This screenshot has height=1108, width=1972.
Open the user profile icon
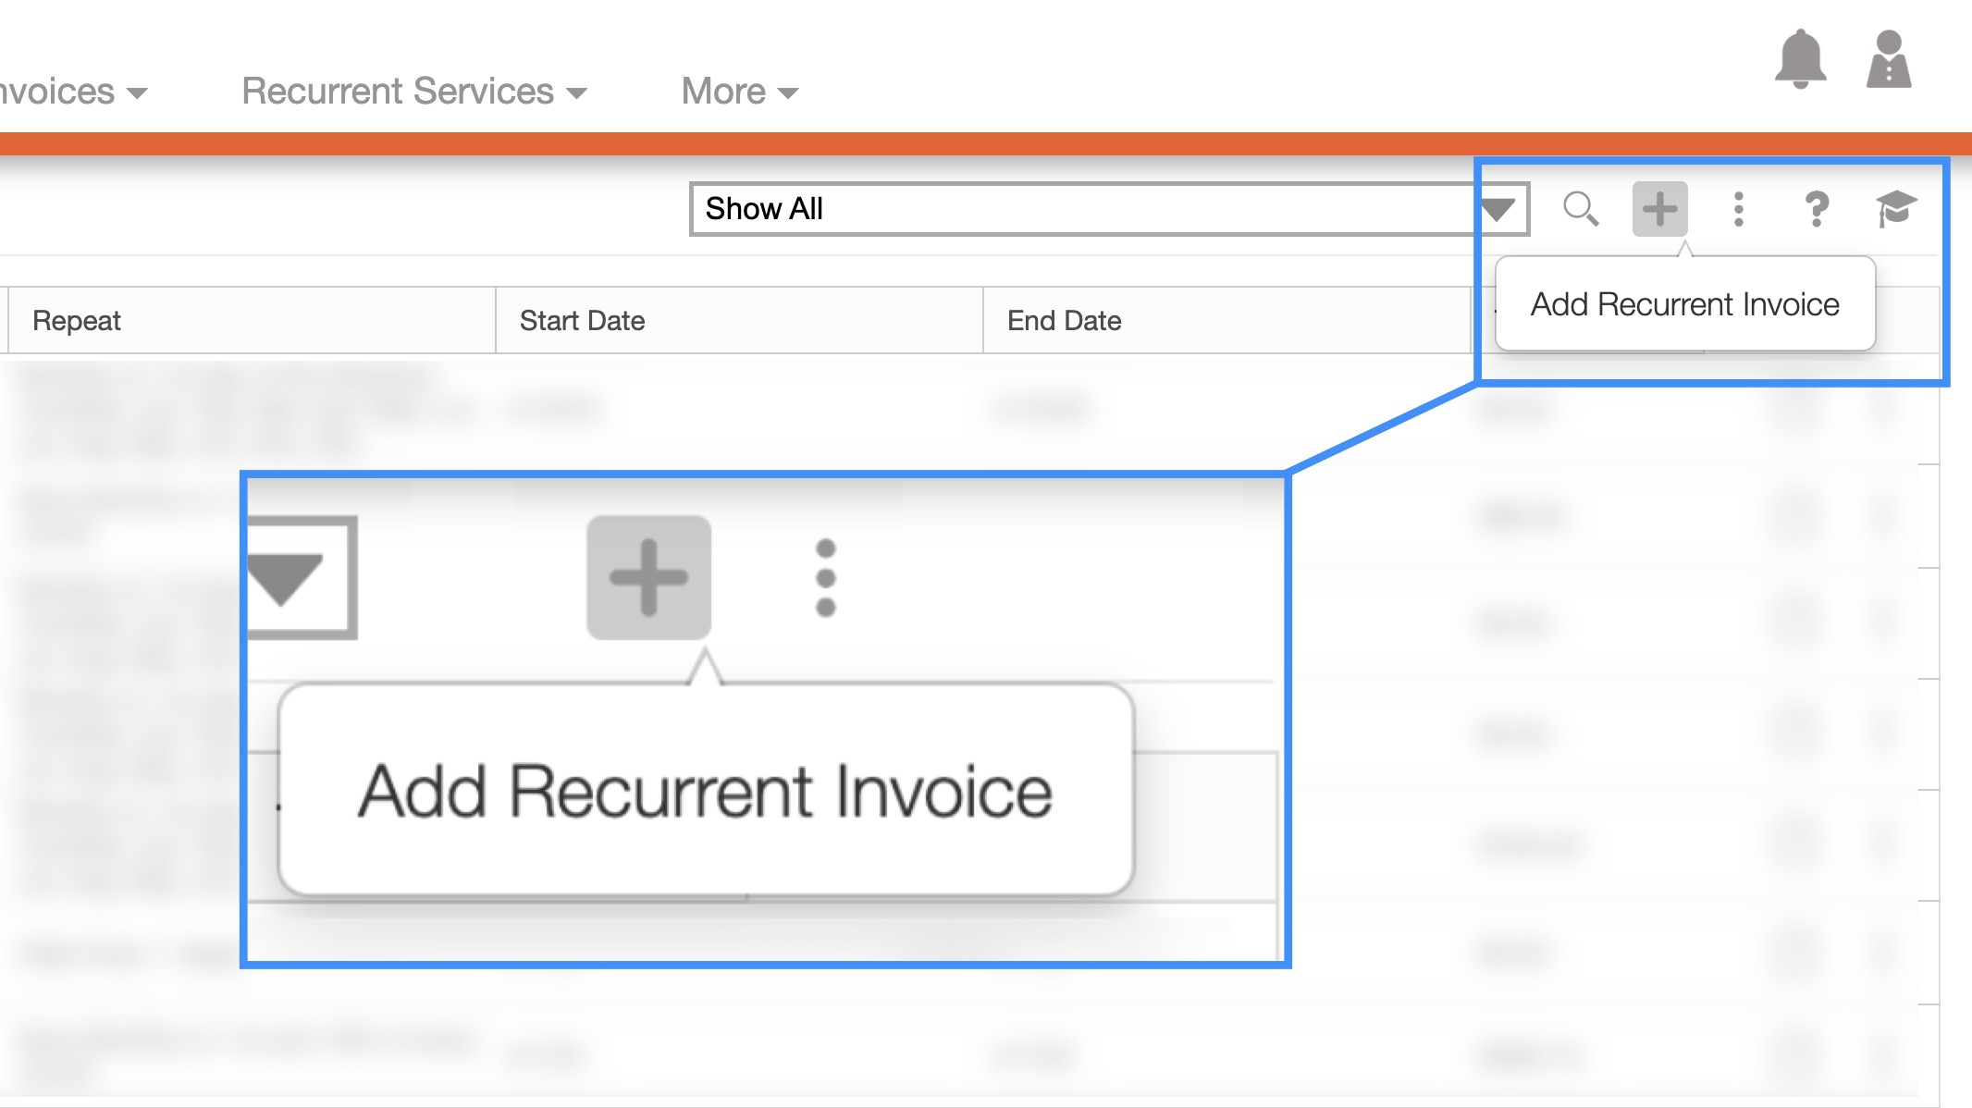[1889, 60]
